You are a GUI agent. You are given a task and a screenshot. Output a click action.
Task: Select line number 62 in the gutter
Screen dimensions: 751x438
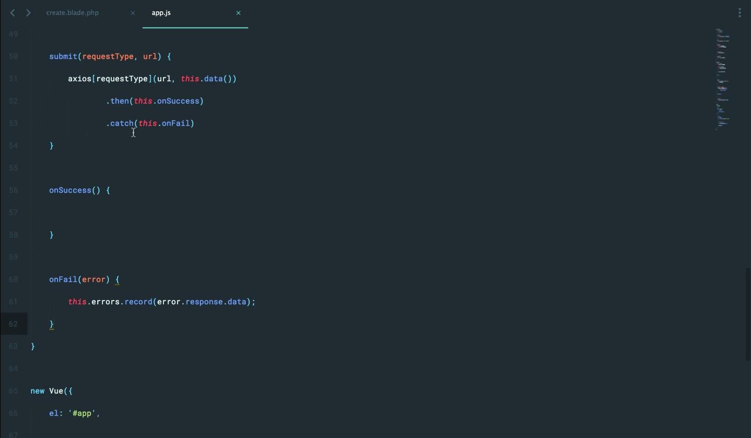click(13, 324)
